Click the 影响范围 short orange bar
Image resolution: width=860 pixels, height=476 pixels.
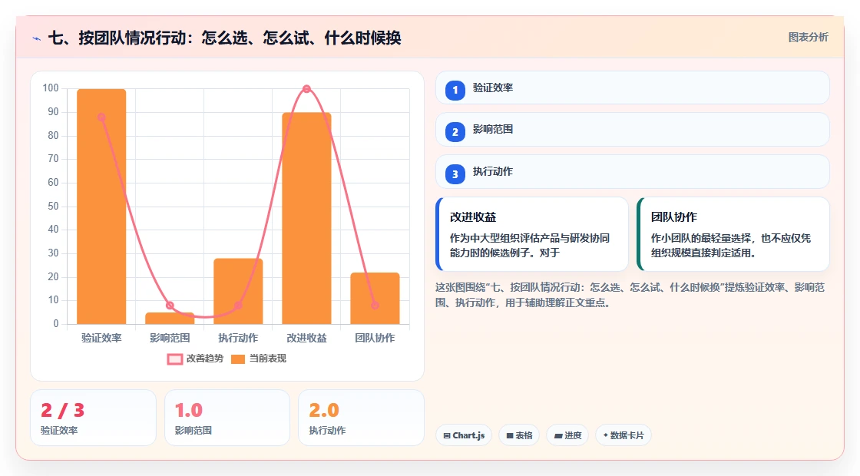[170, 319]
